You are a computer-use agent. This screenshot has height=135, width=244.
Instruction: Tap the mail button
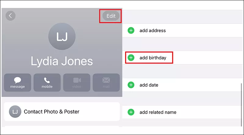point(106,82)
